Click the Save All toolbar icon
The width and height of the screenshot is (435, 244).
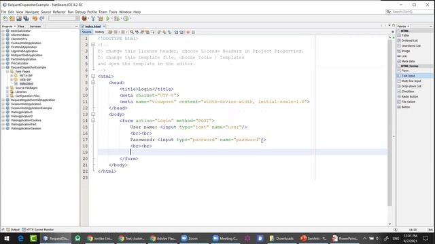tap(26, 18)
